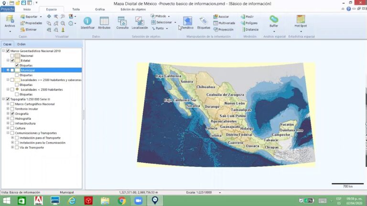This screenshot has width=367, height=206.
Task: Activate the Identificar info tool
Action: (x=87, y=23)
